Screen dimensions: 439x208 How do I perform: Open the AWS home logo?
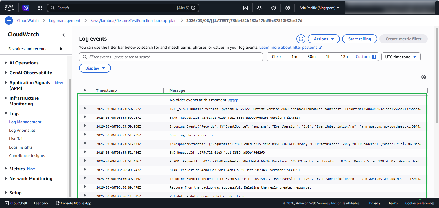9,8
